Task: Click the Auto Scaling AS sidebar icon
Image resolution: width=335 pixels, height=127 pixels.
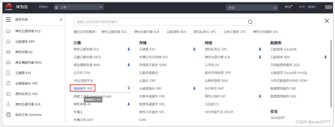Action: [x=8, y=52]
